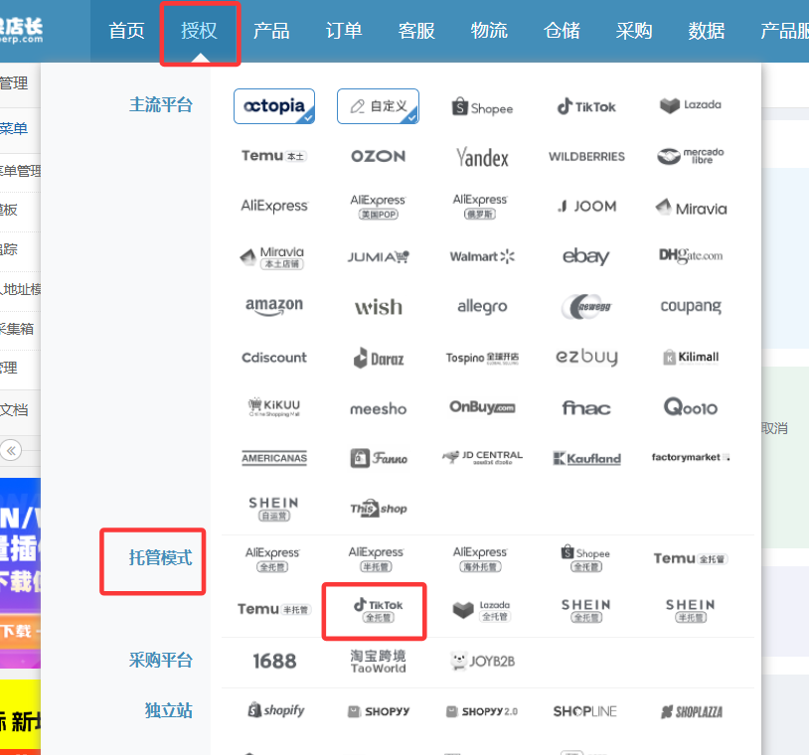Image resolution: width=809 pixels, height=755 pixels.
Task: Click the 采购平台 category heading
Action: (x=160, y=660)
